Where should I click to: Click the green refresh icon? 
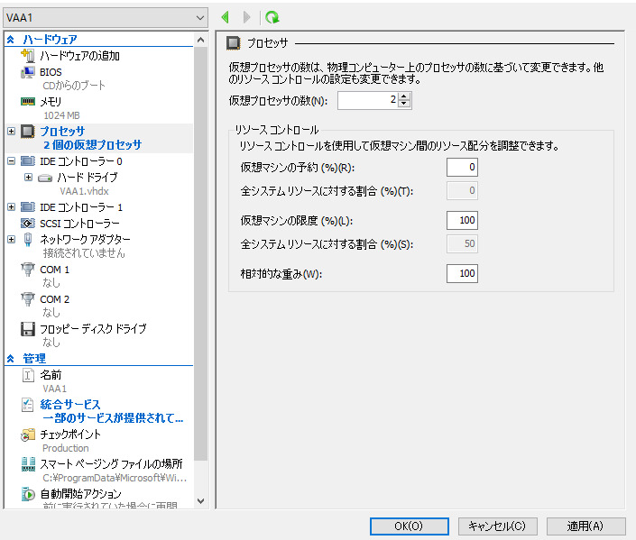coord(272,17)
